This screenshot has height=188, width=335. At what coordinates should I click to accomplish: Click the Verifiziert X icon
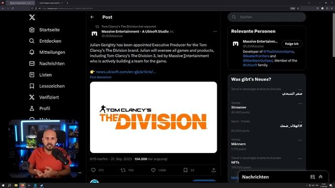[32, 97]
